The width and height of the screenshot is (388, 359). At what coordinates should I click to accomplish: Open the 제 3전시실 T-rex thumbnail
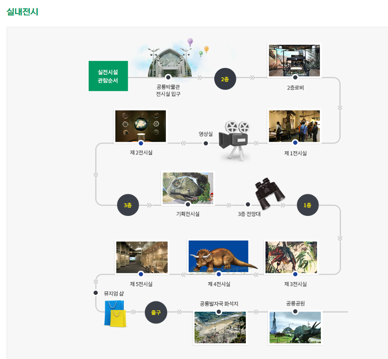pos(291,257)
